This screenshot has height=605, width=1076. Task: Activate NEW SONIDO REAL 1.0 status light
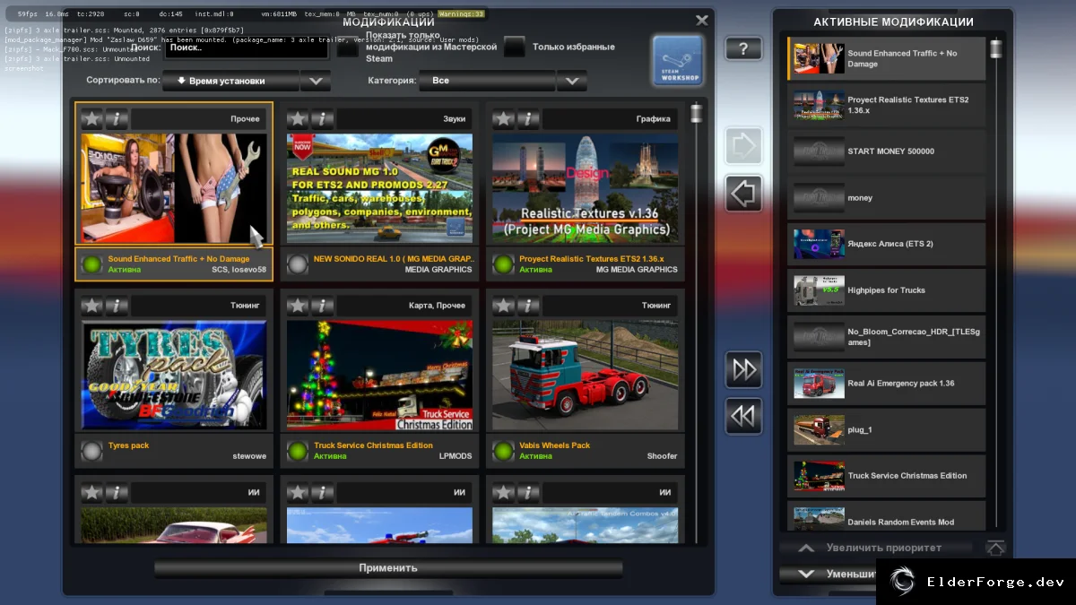click(298, 264)
